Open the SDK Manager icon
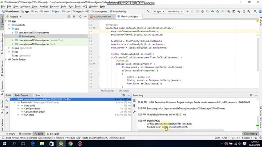Viewport: 262px width, 147px height. coord(249,11)
